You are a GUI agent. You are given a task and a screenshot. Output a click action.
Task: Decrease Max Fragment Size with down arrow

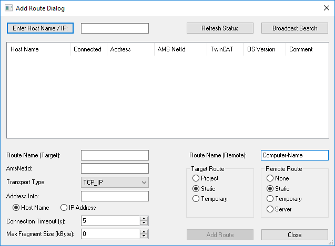[x=144, y=236]
